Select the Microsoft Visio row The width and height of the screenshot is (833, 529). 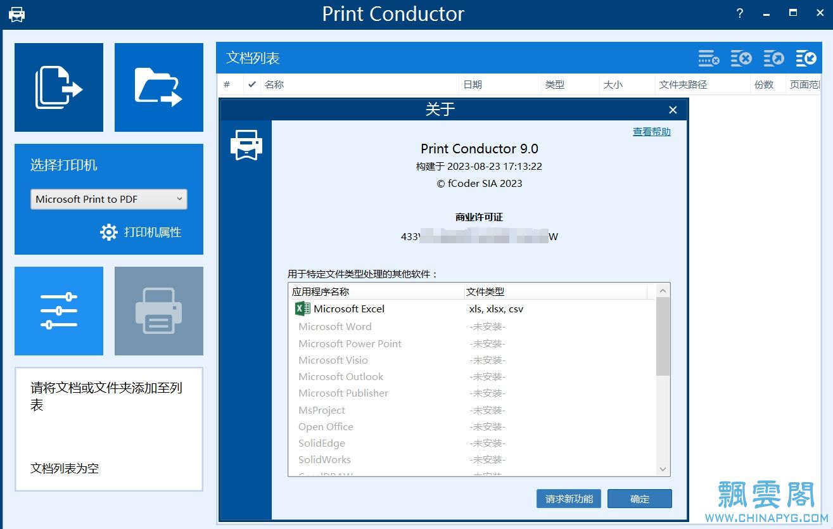(472, 360)
